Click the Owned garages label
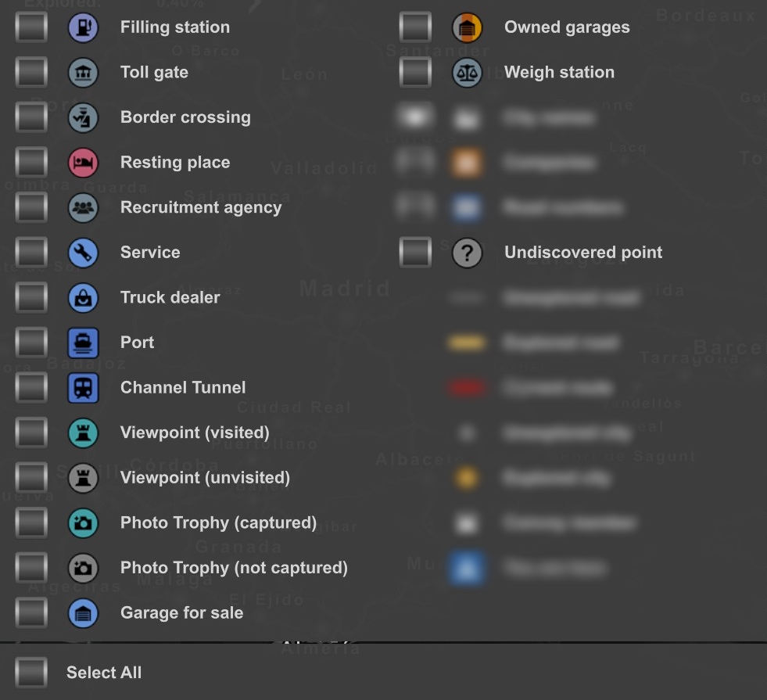The width and height of the screenshot is (767, 700). 567,27
